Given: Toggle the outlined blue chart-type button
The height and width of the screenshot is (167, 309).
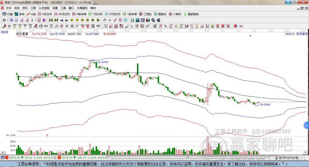Looking at the screenshot, I should 11,20.
